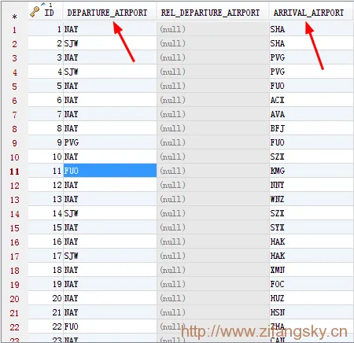Click departure cell SJW in row 4
This screenshot has width=354, height=343.
(x=110, y=72)
